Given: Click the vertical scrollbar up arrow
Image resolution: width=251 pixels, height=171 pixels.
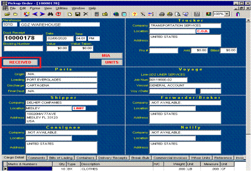Looking at the screenshot, I should [248, 20].
